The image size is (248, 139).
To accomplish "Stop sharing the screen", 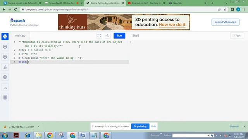I will 140,126.
